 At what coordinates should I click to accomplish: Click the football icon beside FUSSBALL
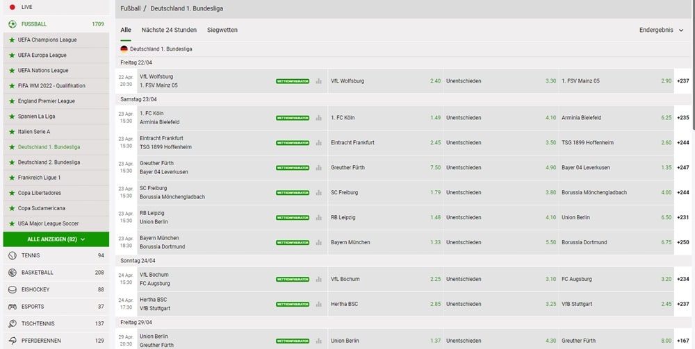click(13, 24)
